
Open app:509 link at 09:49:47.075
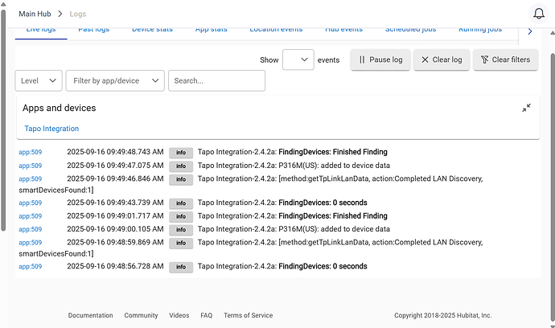(30, 166)
